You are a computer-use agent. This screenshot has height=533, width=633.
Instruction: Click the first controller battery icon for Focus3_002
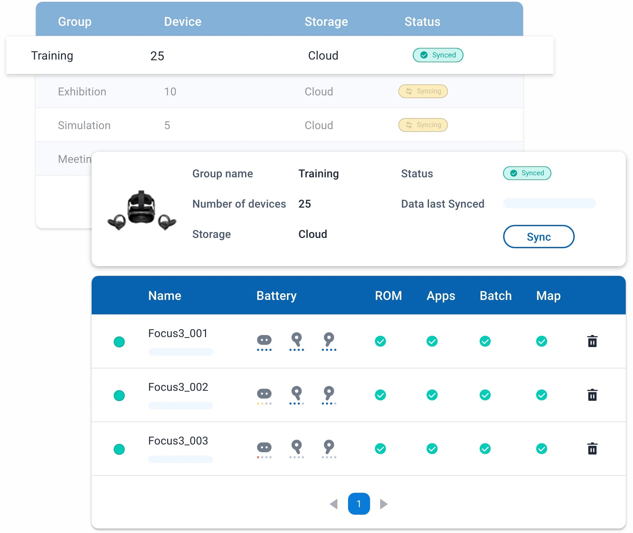pos(296,393)
